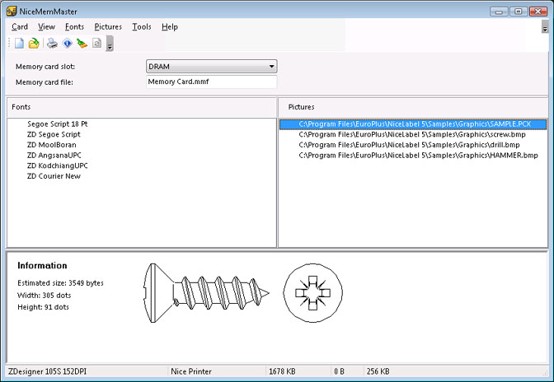Open the Pictures menu
Viewport: 554px width, 382px height.
tap(108, 27)
